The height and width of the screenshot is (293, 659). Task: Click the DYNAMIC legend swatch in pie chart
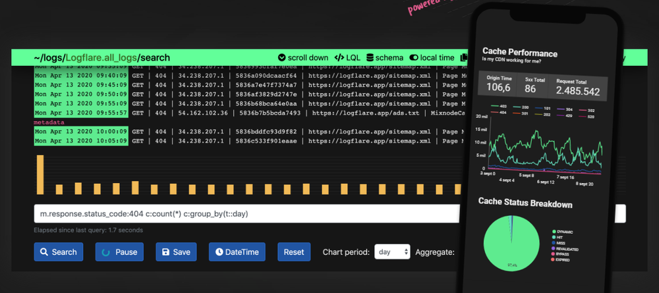coord(554,231)
